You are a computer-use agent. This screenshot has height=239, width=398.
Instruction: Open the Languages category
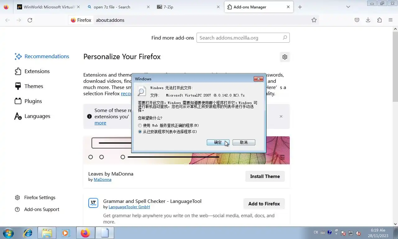pyautogui.click(x=32, y=116)
